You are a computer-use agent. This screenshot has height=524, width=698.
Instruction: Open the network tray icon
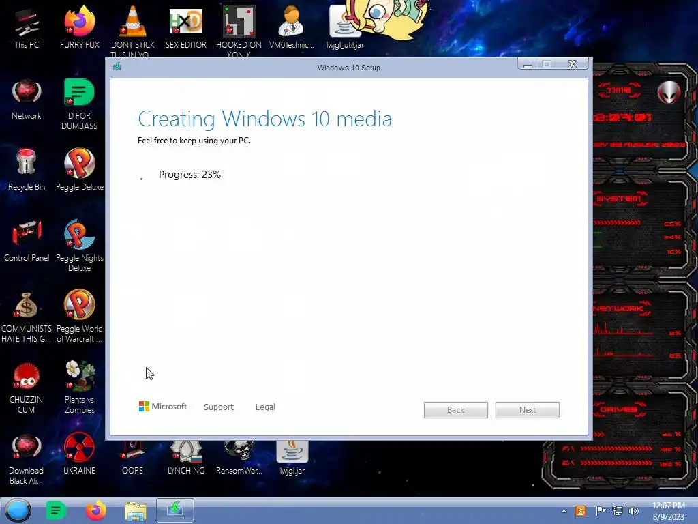tap(618, 510)
